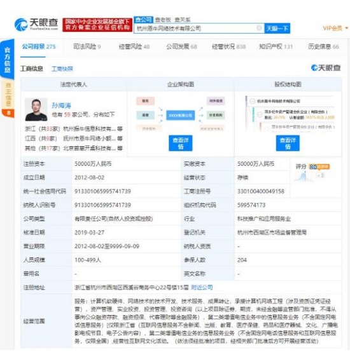Click 查看详情 under 企业架构图
This screenshot has height=352, width=350.
(x=181, y=143)
